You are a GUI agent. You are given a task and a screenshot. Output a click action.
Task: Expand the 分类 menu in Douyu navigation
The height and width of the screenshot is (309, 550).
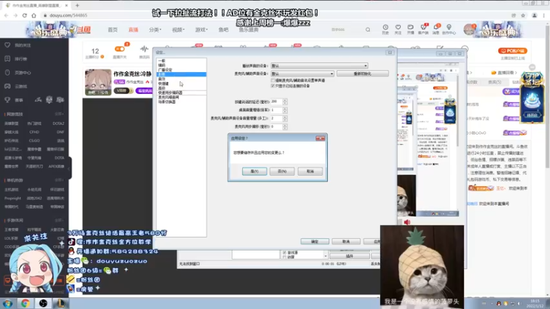(x=155, y=30)
